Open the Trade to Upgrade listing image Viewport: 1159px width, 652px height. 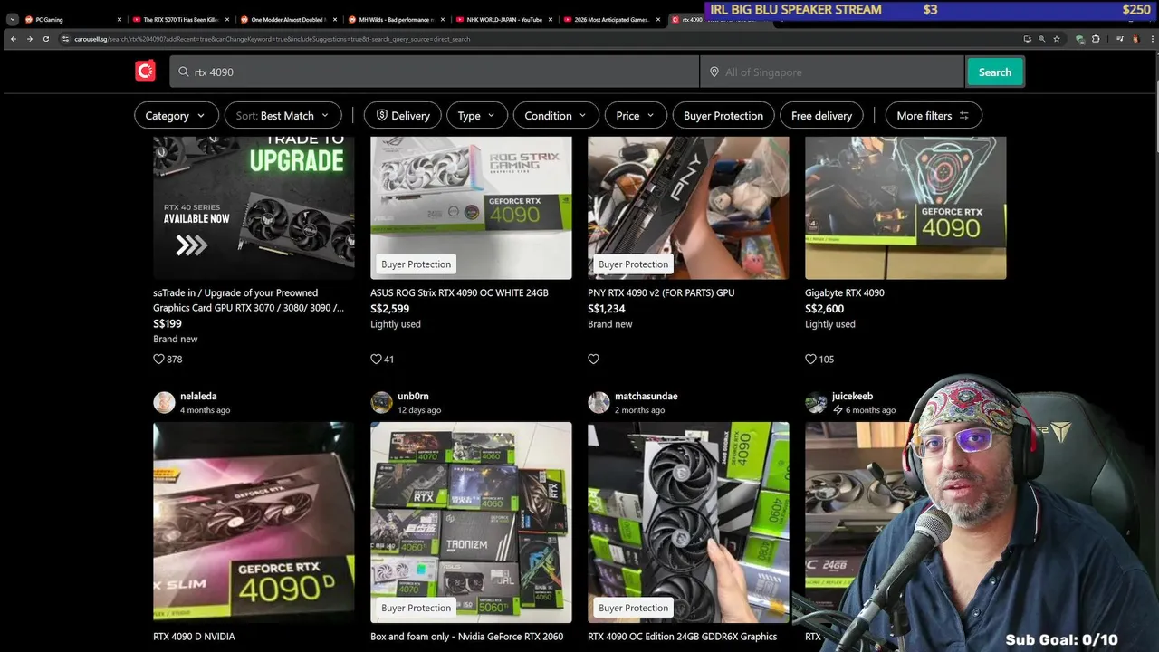[254, 207]
